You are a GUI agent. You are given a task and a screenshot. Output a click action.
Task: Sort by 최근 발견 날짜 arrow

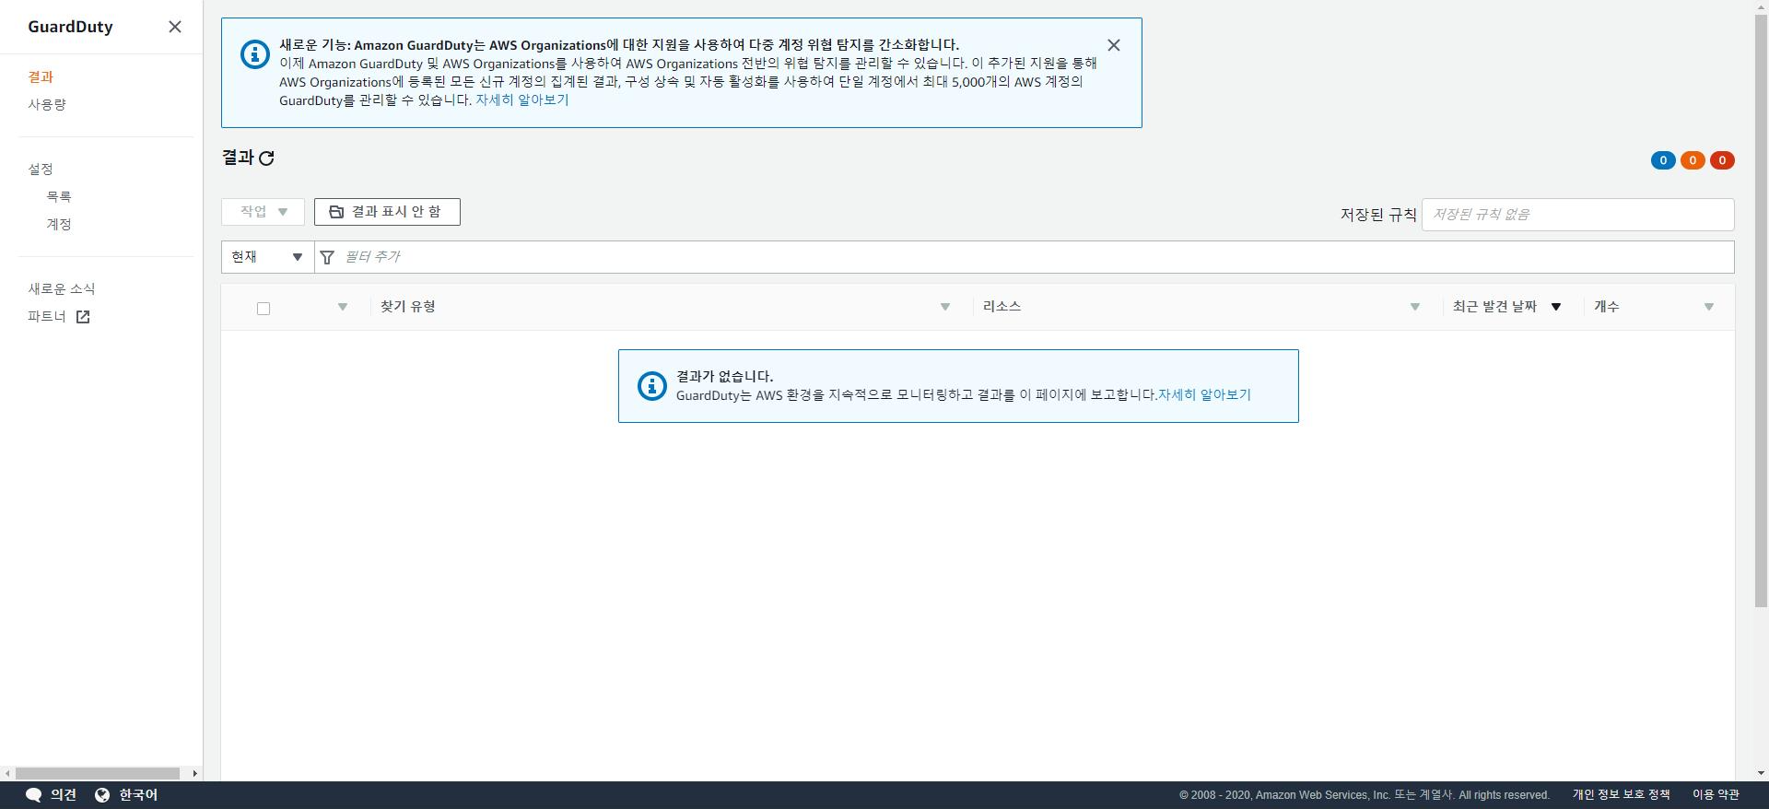pos(1556,307)
